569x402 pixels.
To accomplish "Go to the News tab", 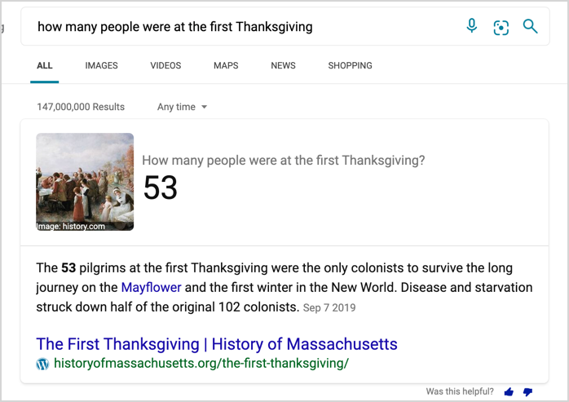I will [x=283, y=65].
